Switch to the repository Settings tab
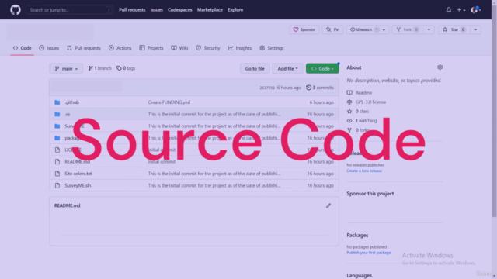 (x=271, y=48)
